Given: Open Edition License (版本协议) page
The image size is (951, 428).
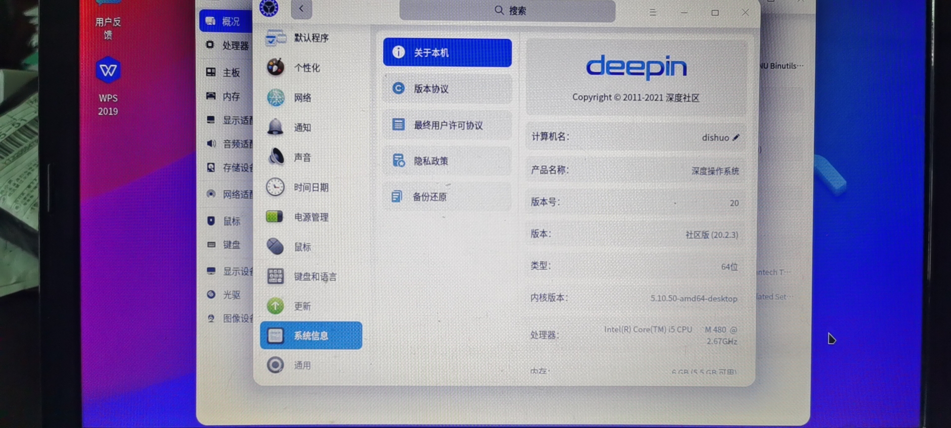Looking at the screenshot, I should click(x=447, y=89).
